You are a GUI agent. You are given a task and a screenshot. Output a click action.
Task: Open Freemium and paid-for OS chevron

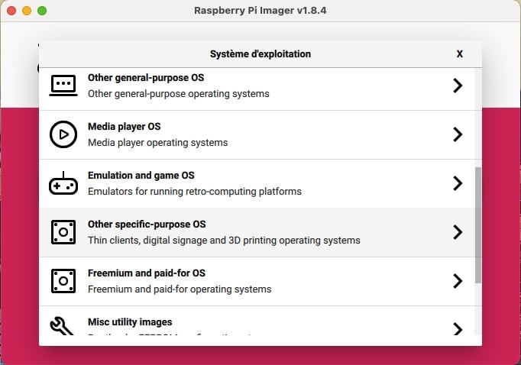pos(458,281)
